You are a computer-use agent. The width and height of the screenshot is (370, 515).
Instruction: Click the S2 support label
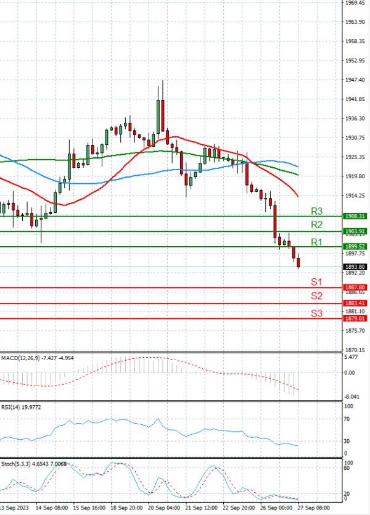[316, 296]
